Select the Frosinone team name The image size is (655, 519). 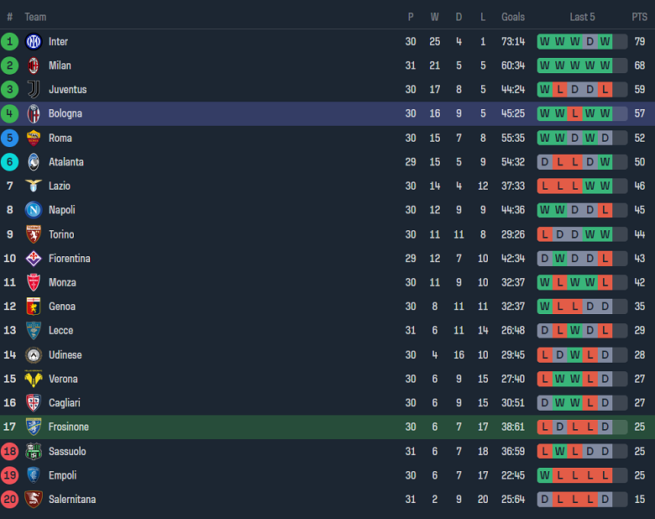68,427
